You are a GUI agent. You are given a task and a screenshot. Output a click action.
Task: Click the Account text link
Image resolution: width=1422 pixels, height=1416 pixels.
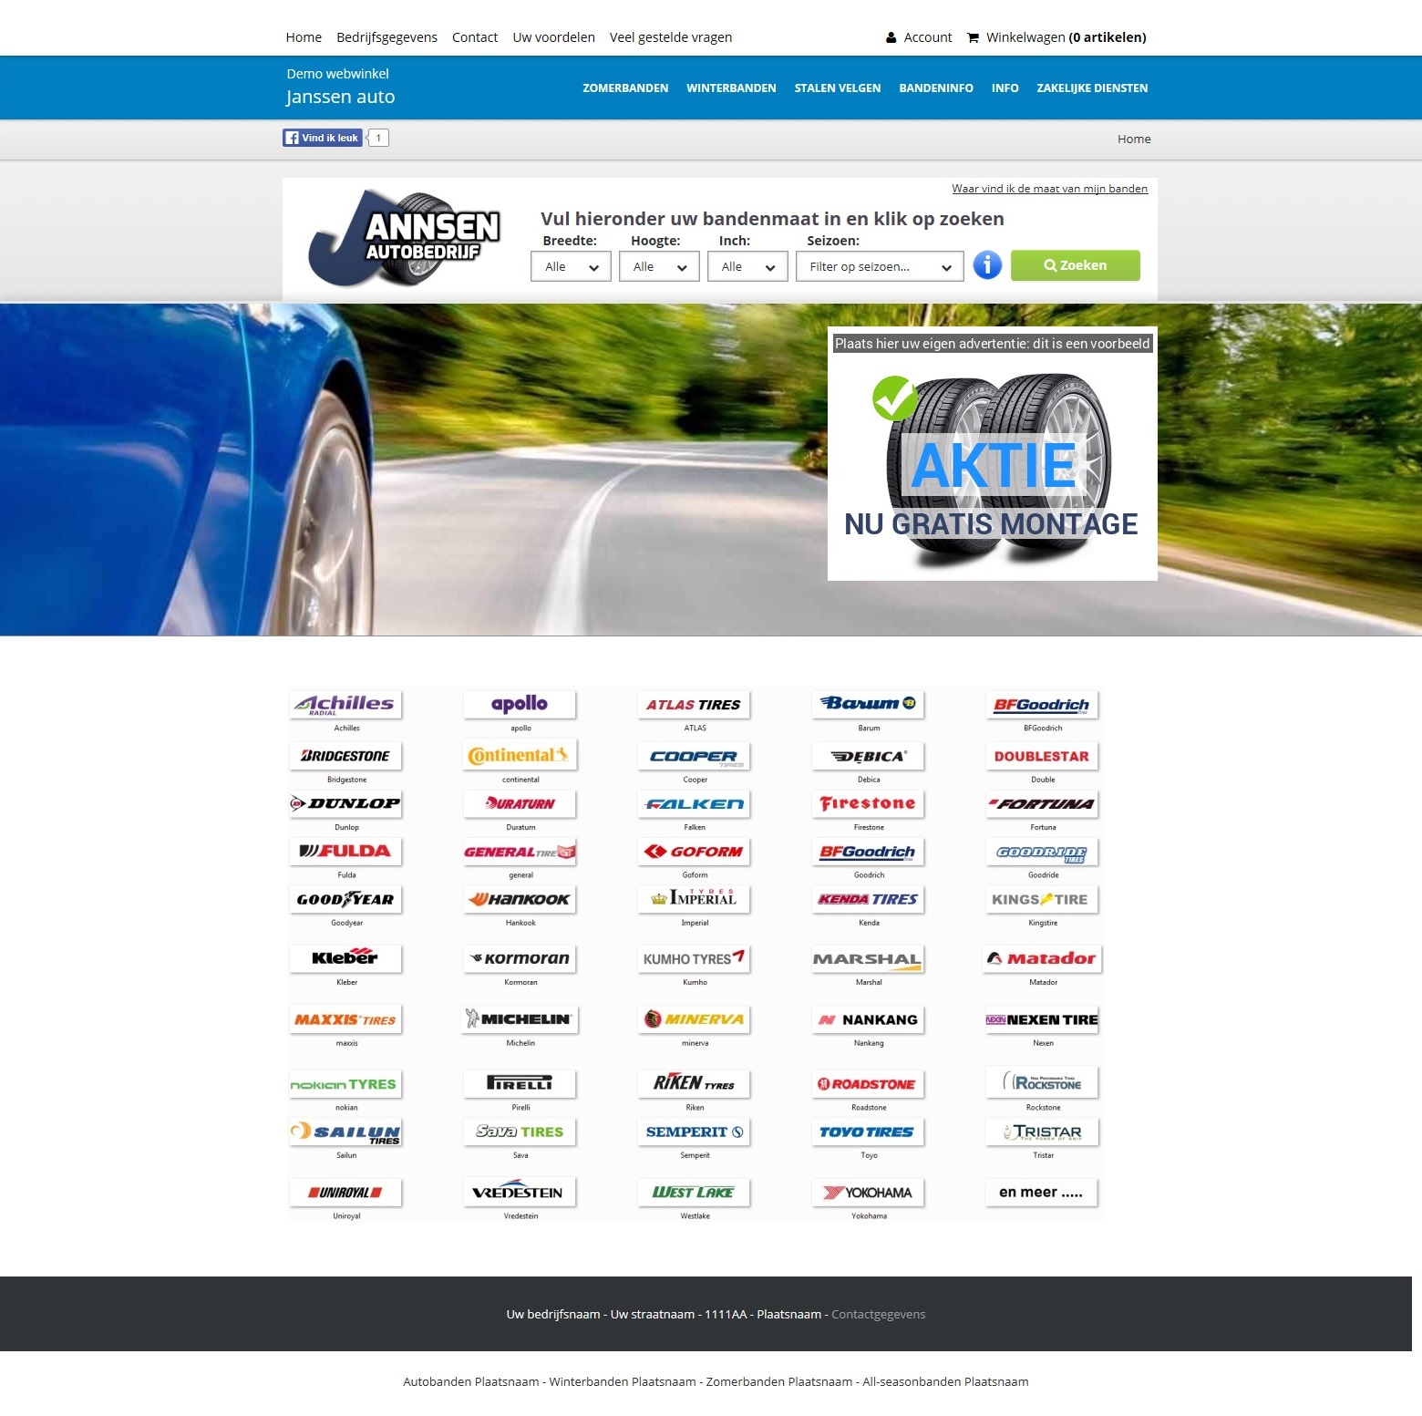pyautogui.click(x=928, y=37)
